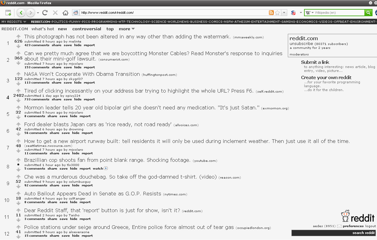Expand the MY REDDITS dropdown
Image resolution: width=377 pixels, height=240 pixels.
point(14,22)
